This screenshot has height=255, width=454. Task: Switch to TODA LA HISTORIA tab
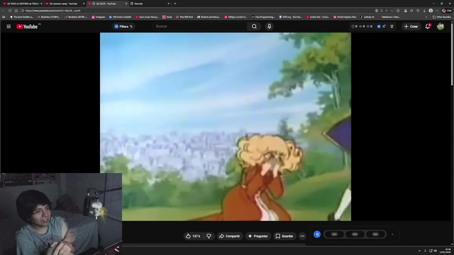22,4
